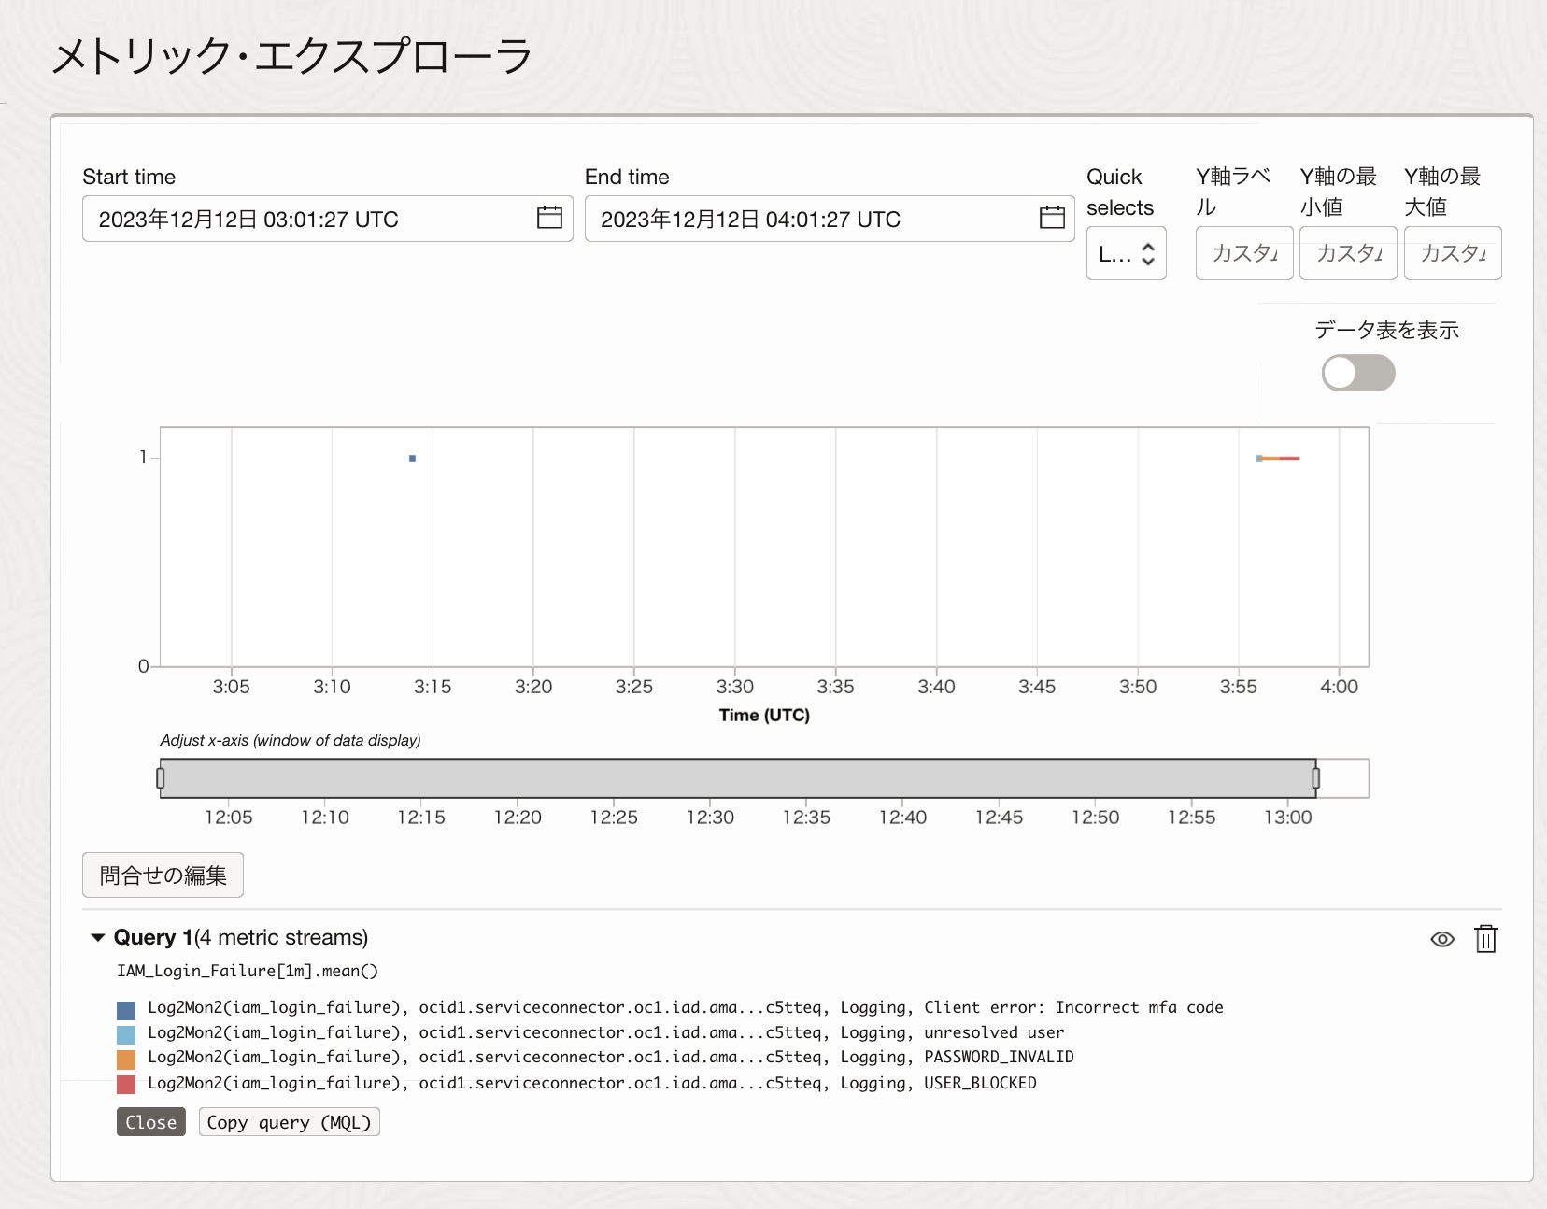Click the Start time input field

pos(308,219)
